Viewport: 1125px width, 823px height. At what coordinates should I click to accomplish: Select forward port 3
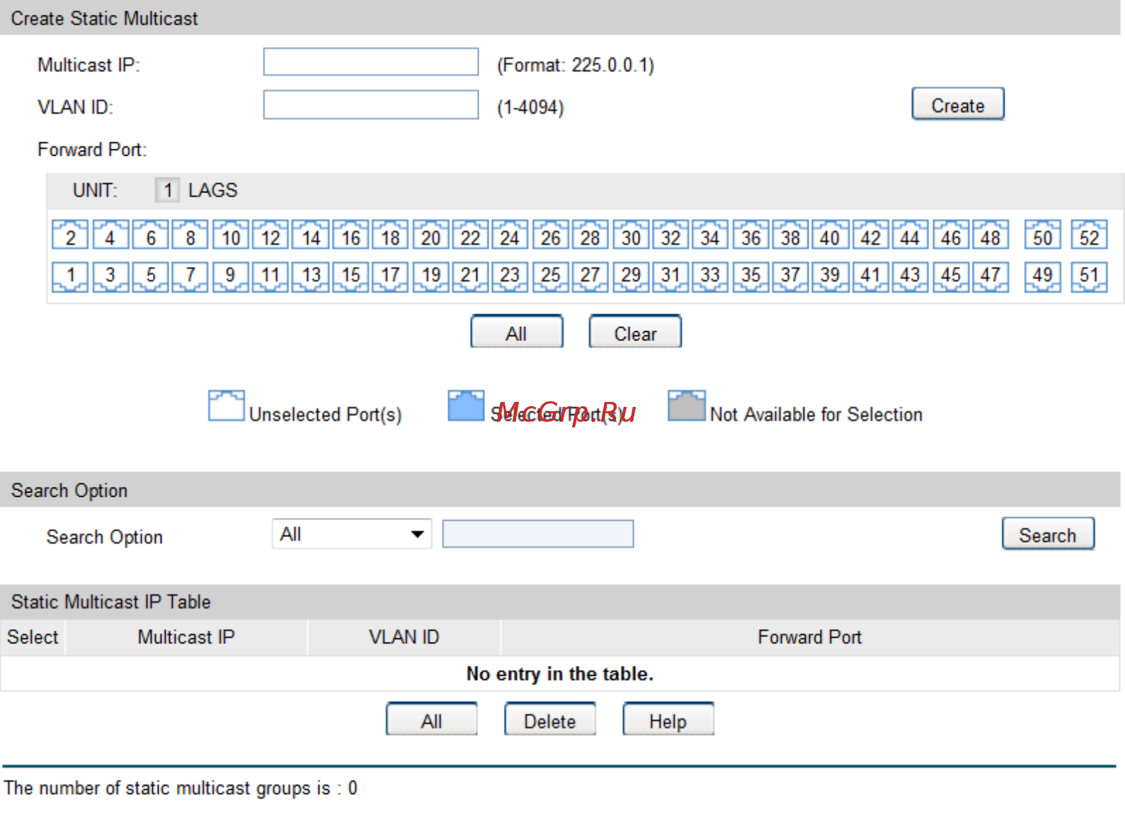click(110, 277)
